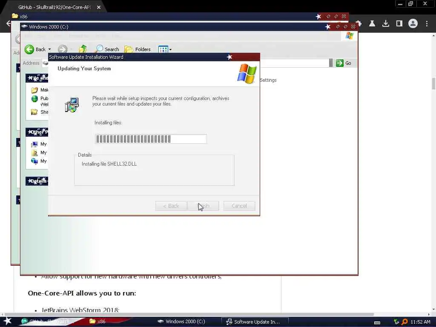The height and width of the screenshot is (327, 436).
Task: Click the green Go button beside address bar
Action: [x=344, y=63]
